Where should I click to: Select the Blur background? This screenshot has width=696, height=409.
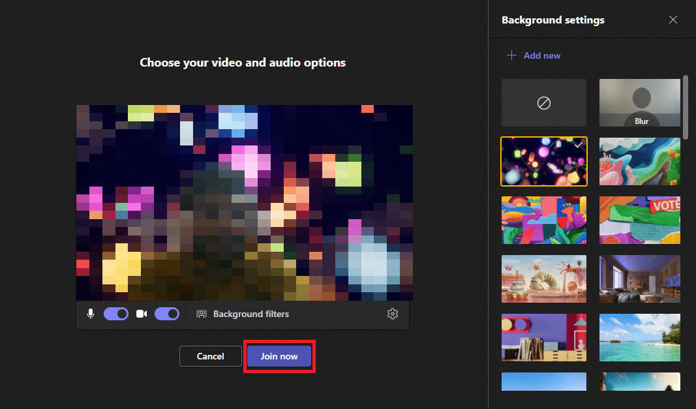click(x=640, y=103)
